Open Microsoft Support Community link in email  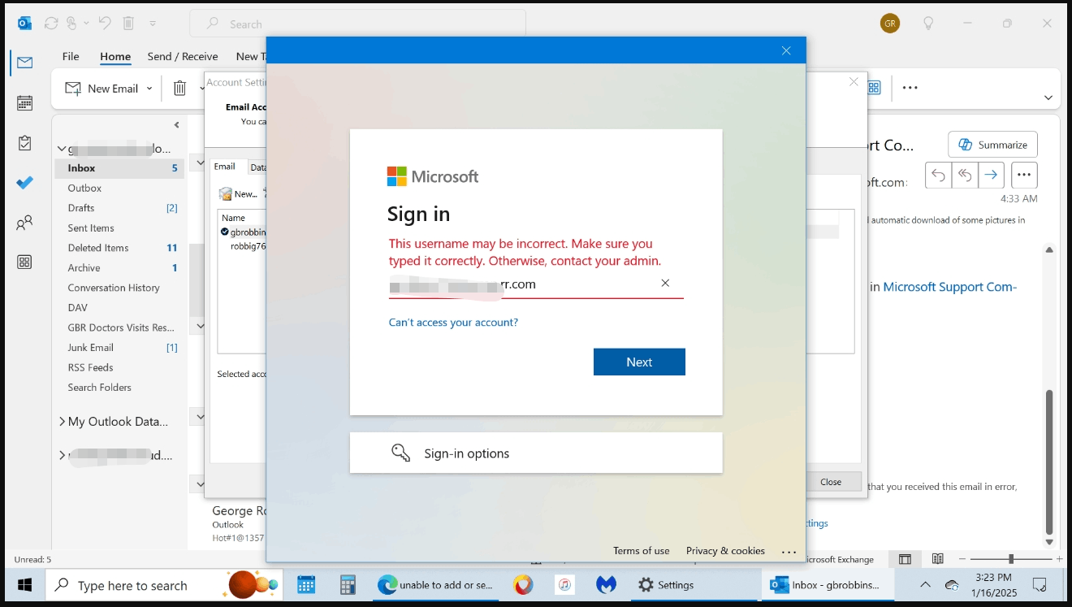click(949, 287)
